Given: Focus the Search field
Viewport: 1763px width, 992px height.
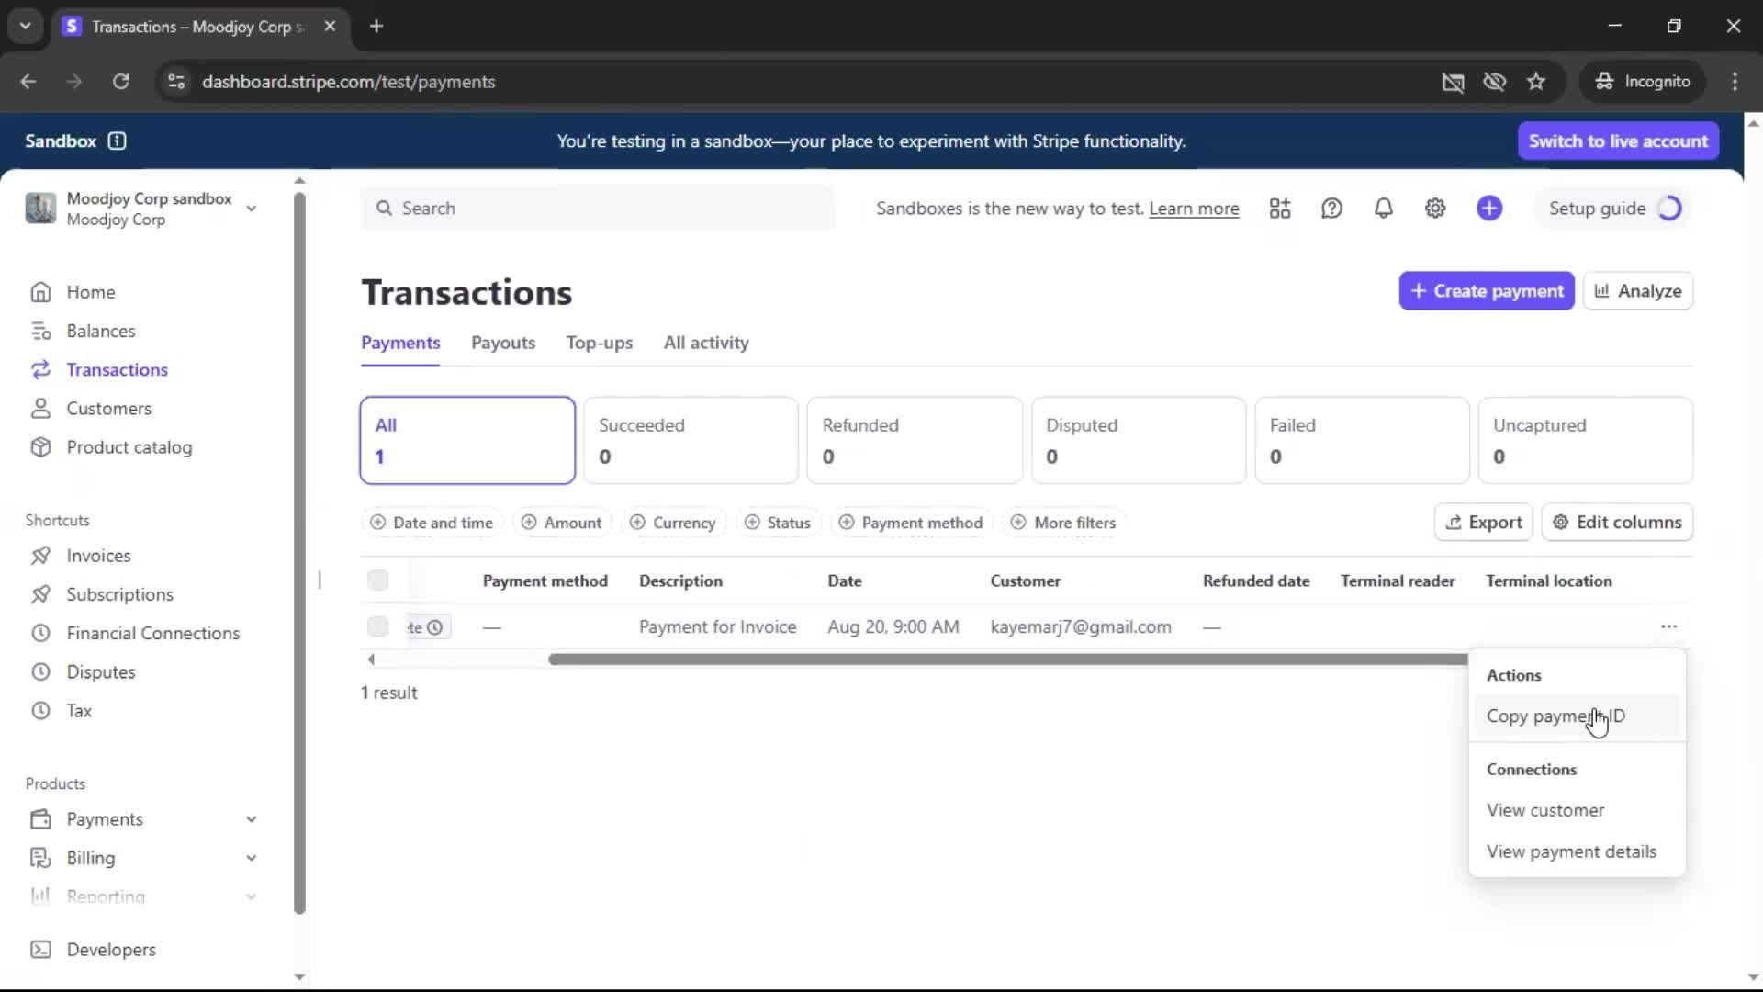Looking at the screenshot, I should [598, 209].
